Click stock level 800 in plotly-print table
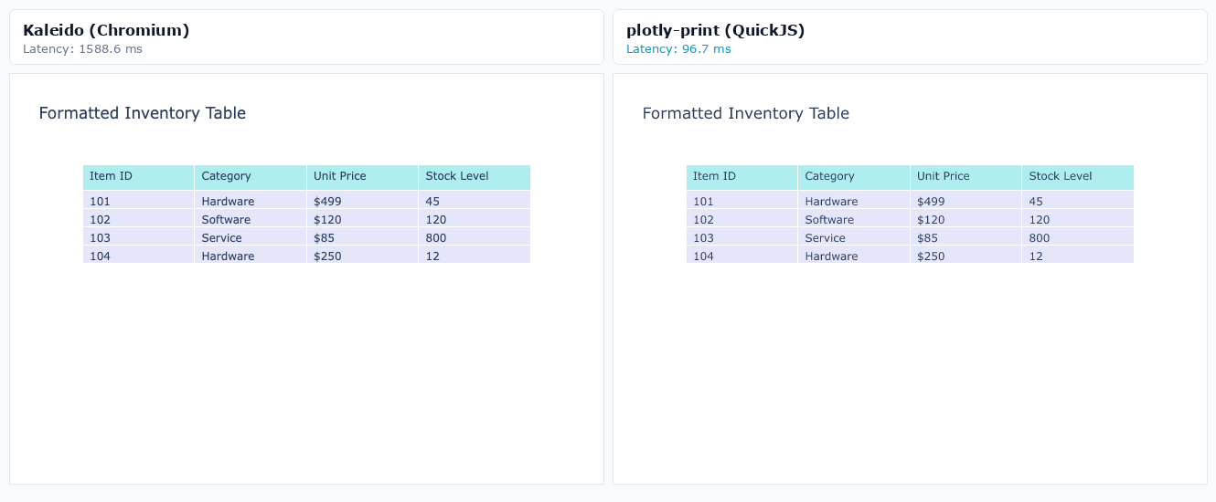Image resolution: width=1216 pixels, height=502 pixels. [x=1078, y=236]
